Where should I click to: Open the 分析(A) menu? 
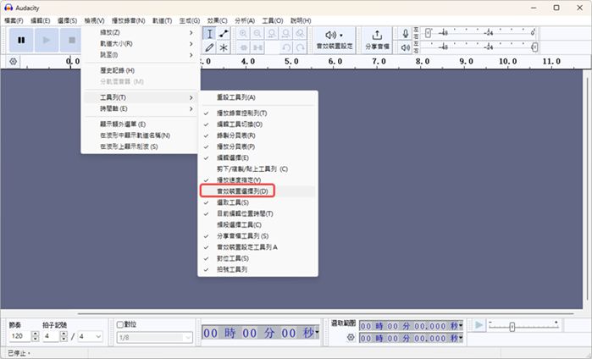click(245, 21)
